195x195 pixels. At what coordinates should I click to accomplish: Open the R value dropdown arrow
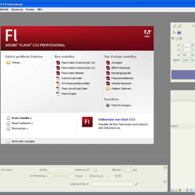[192, 45]
